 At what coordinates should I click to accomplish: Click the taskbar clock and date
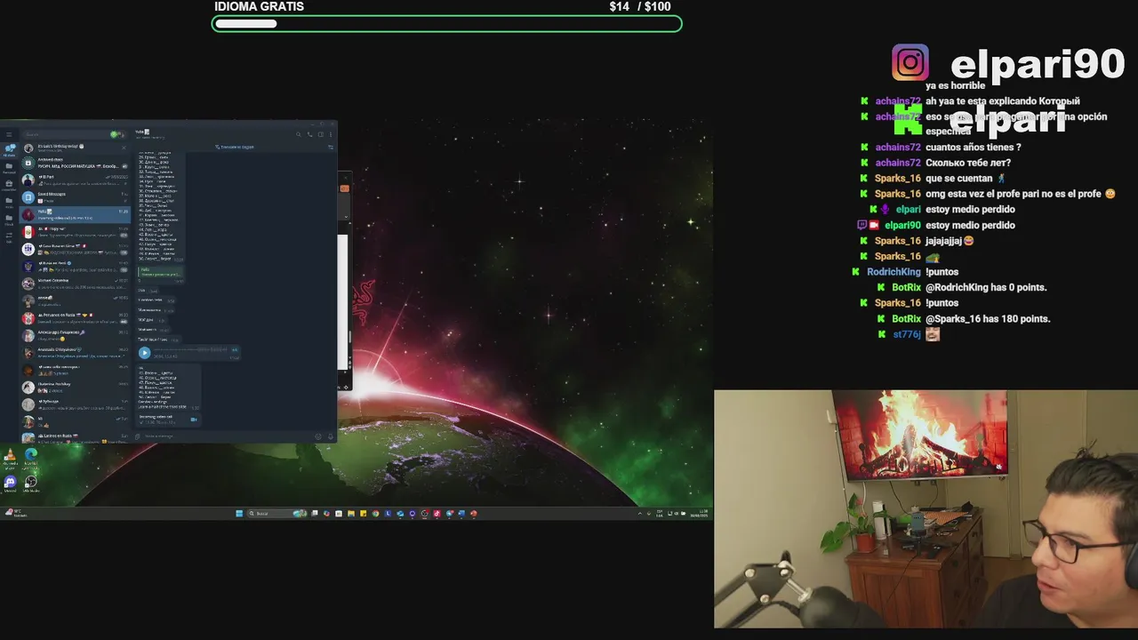click(x=699, y=514)
